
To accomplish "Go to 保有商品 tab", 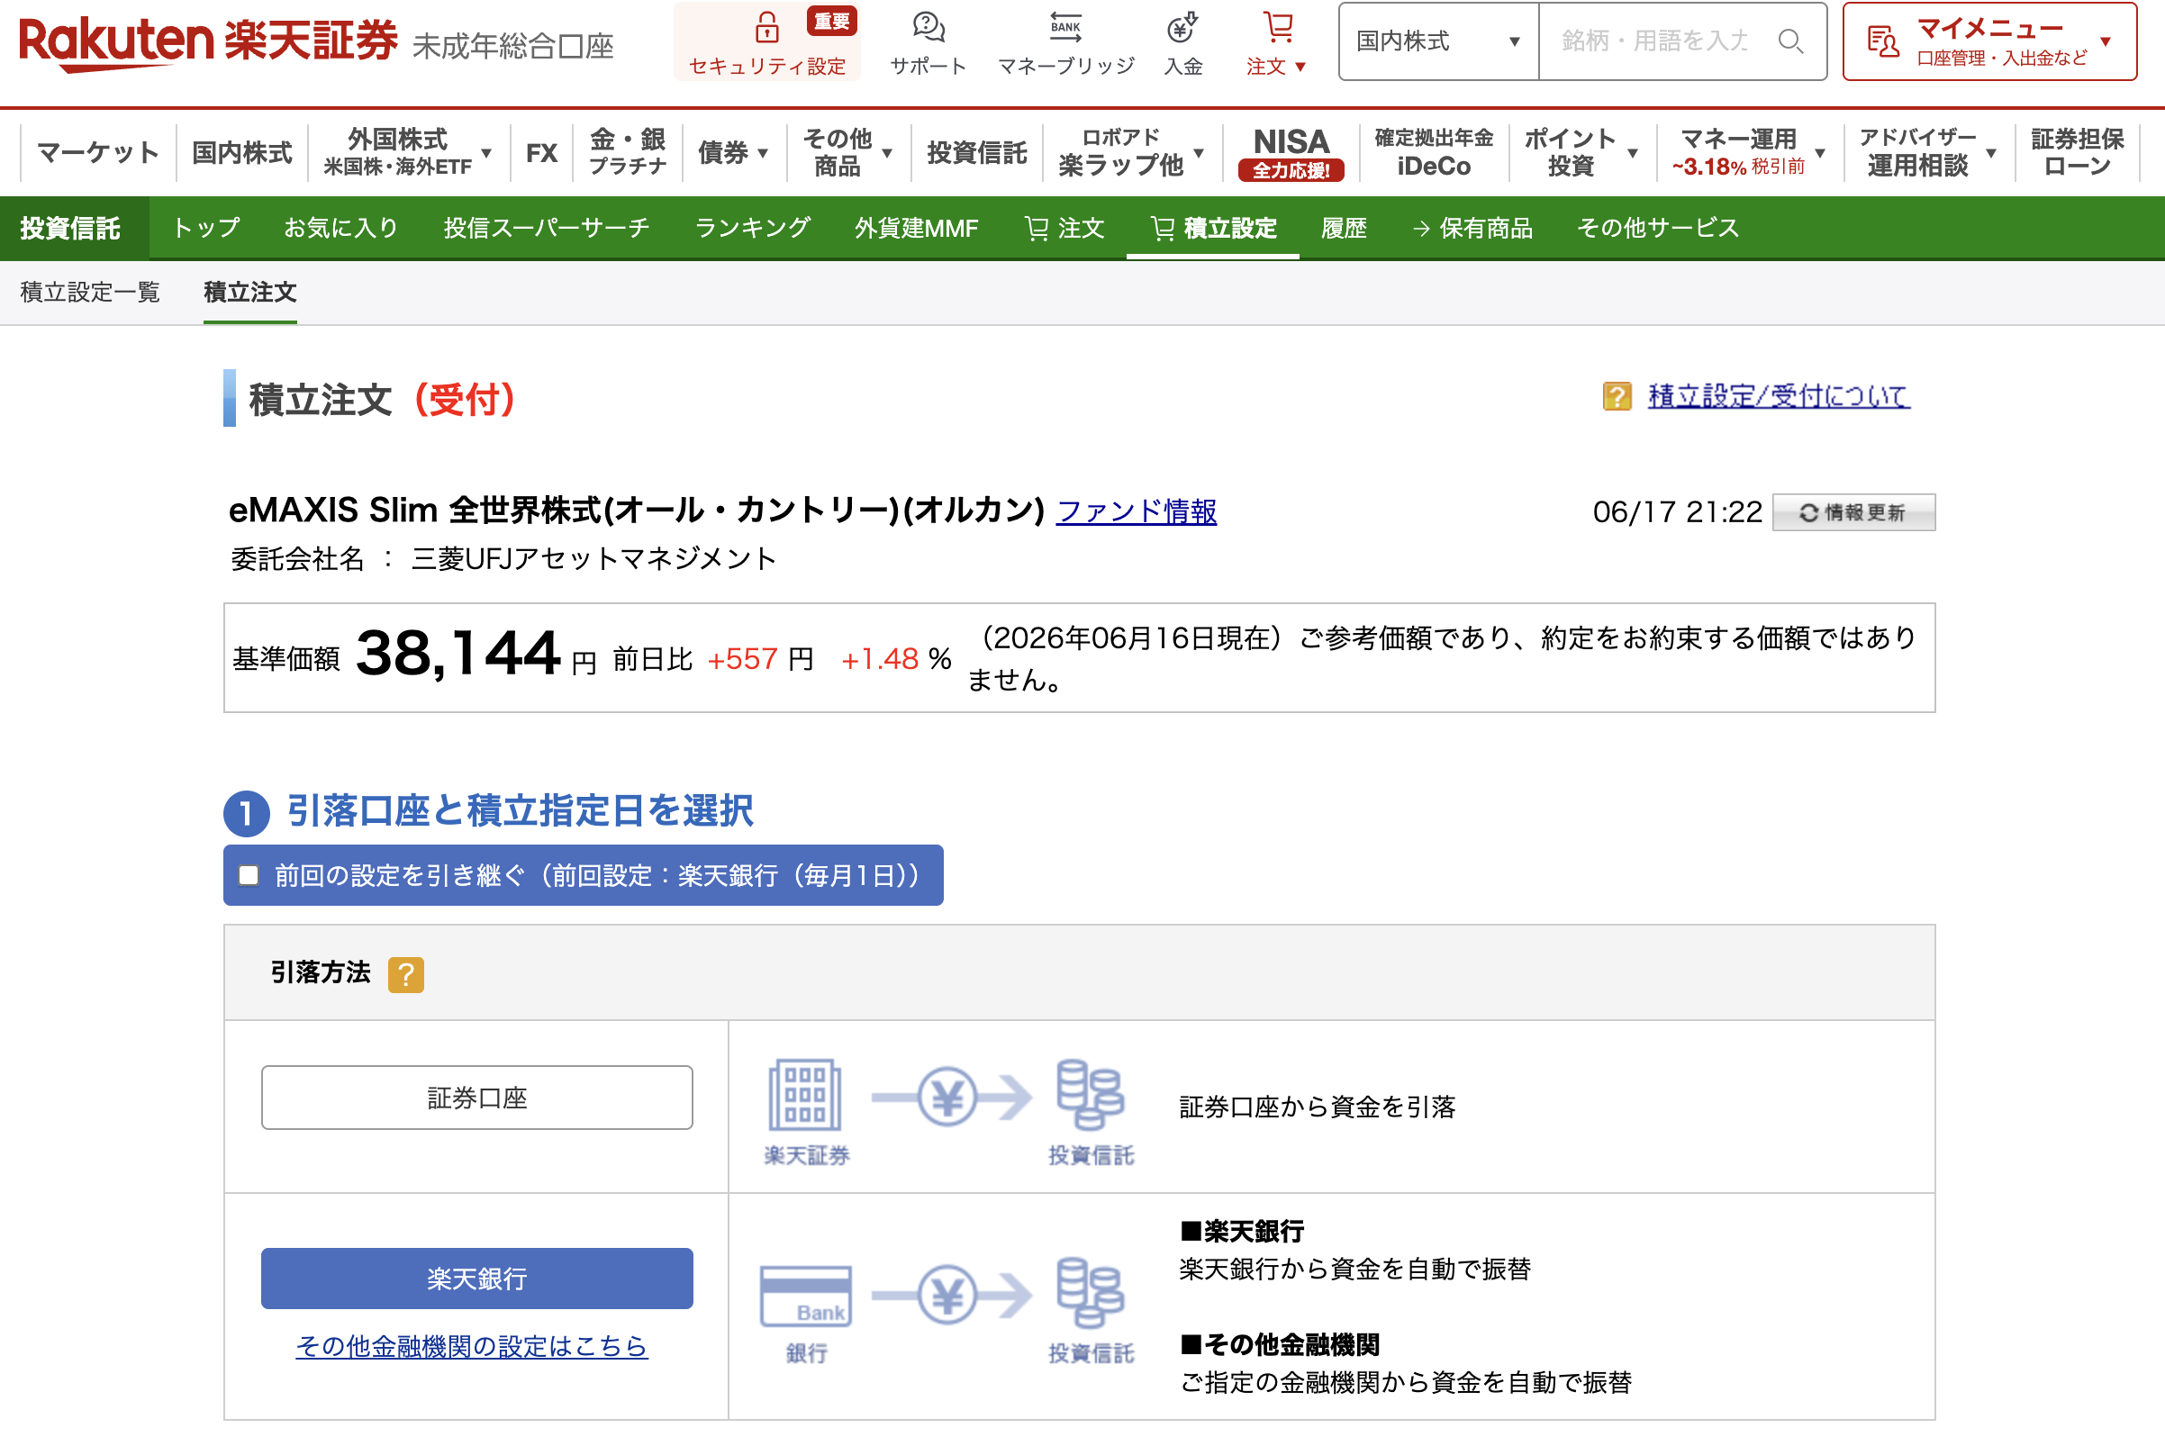I will (x=1472, y=228).
